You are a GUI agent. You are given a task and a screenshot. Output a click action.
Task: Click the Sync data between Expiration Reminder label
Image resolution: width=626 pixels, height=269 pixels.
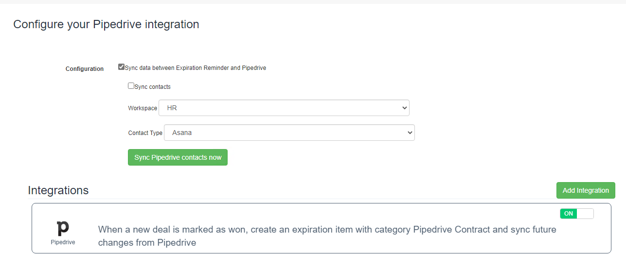[196, 68]
